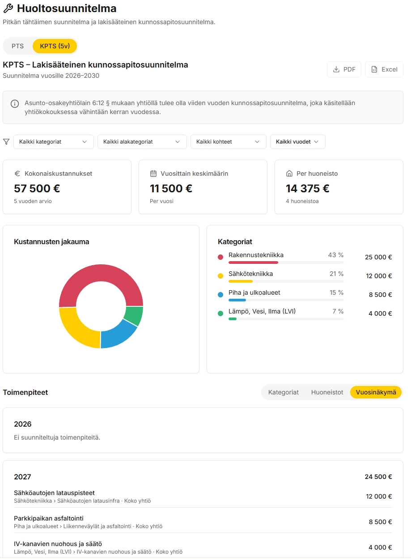Open the Kaikki vuodet dropdown
The width and height of the screenshot is (411, 559).
click(x=298, y=142)
